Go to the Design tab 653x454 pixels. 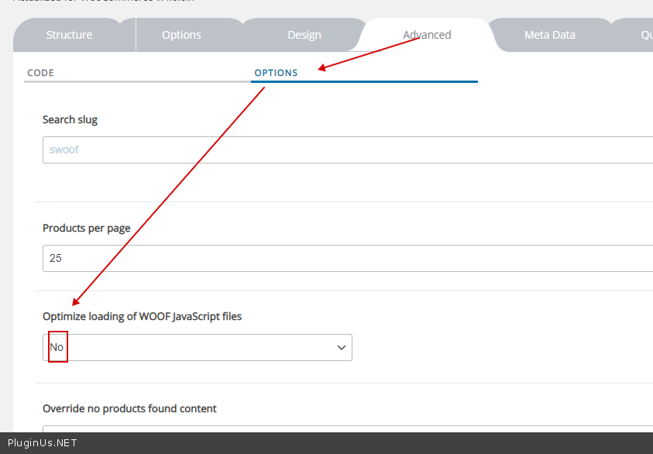point(304,35)
